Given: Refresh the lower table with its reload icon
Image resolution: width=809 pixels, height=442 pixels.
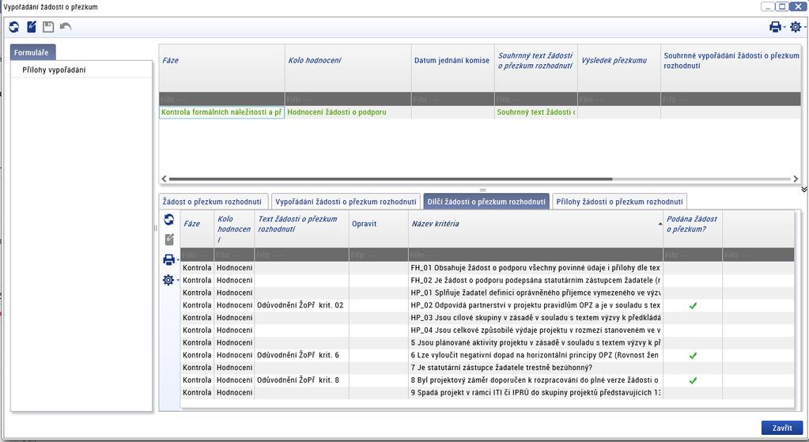Looking at the screenshot, I should click(x=168, y=220).
